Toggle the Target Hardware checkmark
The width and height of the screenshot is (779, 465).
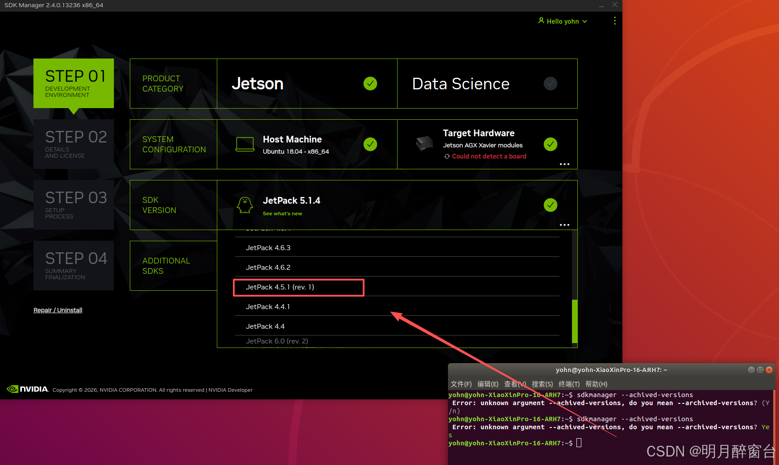click(x=551, y=144)
